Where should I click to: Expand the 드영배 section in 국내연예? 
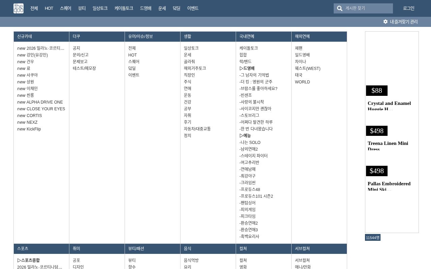pyautogui.click(x=247, y=68)
